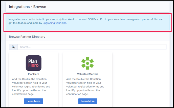
Task: Click the magnifier search icon
Action: click(x=13, y=47)
